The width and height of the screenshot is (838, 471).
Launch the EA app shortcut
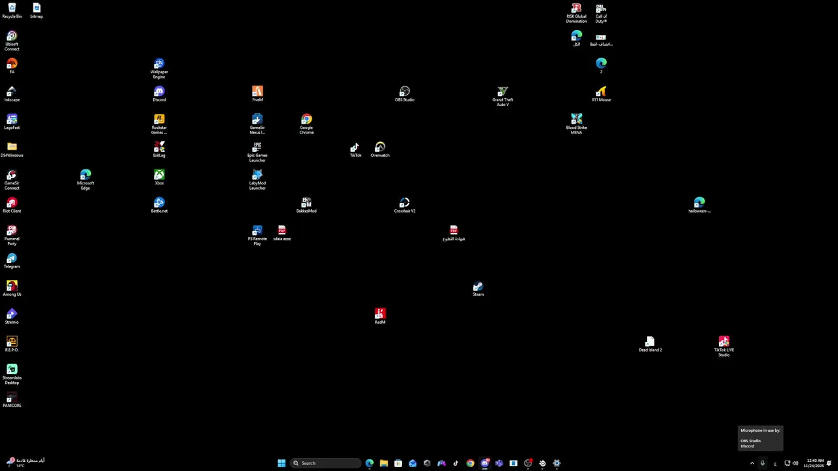tap(12, 66)
